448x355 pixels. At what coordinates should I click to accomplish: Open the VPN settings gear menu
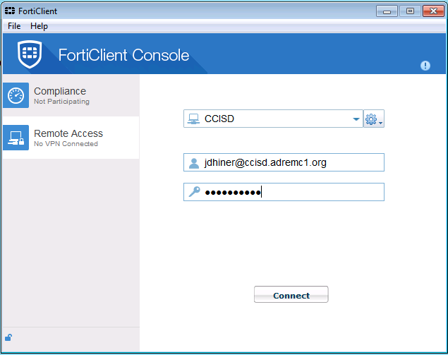click(374, 119)
